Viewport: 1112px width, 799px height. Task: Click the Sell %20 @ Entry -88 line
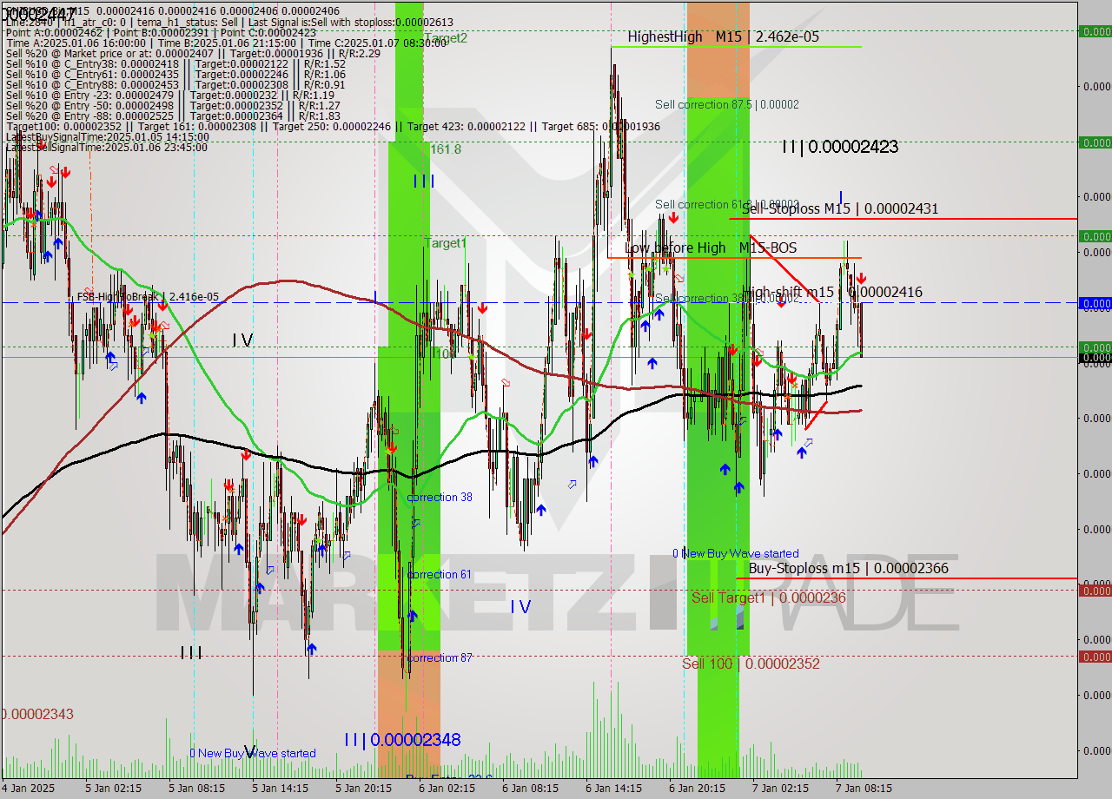coord(173,116)
